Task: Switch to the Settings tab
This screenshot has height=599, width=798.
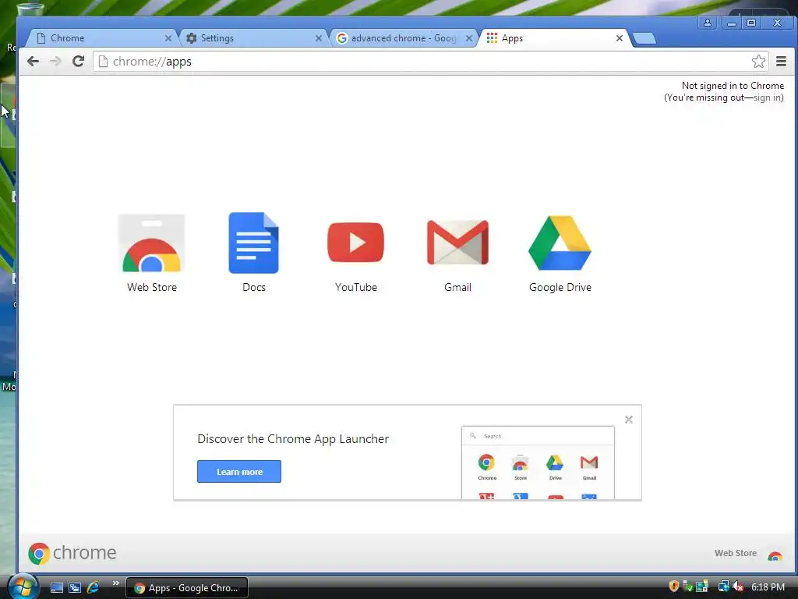Action: click(x=253, y=38)
